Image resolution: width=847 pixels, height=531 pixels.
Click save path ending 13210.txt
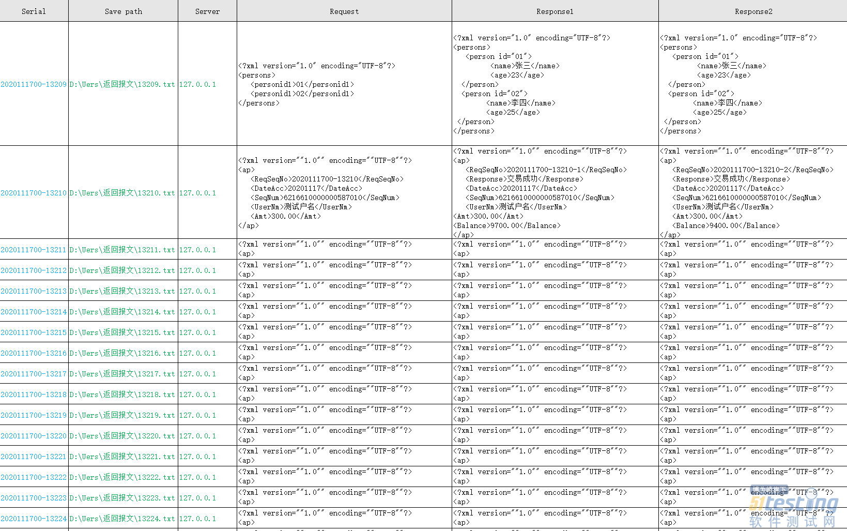(122, 193)
